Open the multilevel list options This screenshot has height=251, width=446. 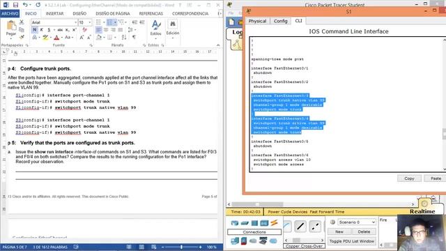123,22
